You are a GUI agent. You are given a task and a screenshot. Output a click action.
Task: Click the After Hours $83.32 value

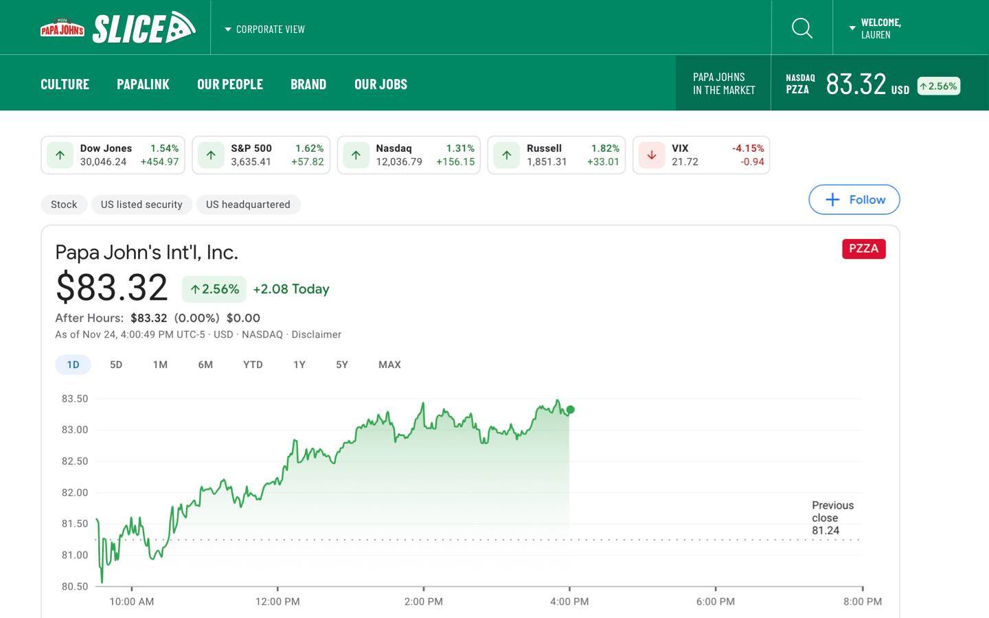(x=149, y=318)
